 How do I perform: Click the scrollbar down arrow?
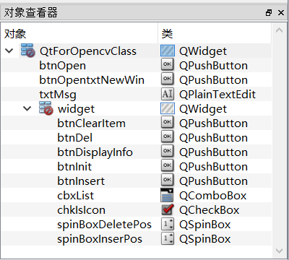[x=279, y=251]
